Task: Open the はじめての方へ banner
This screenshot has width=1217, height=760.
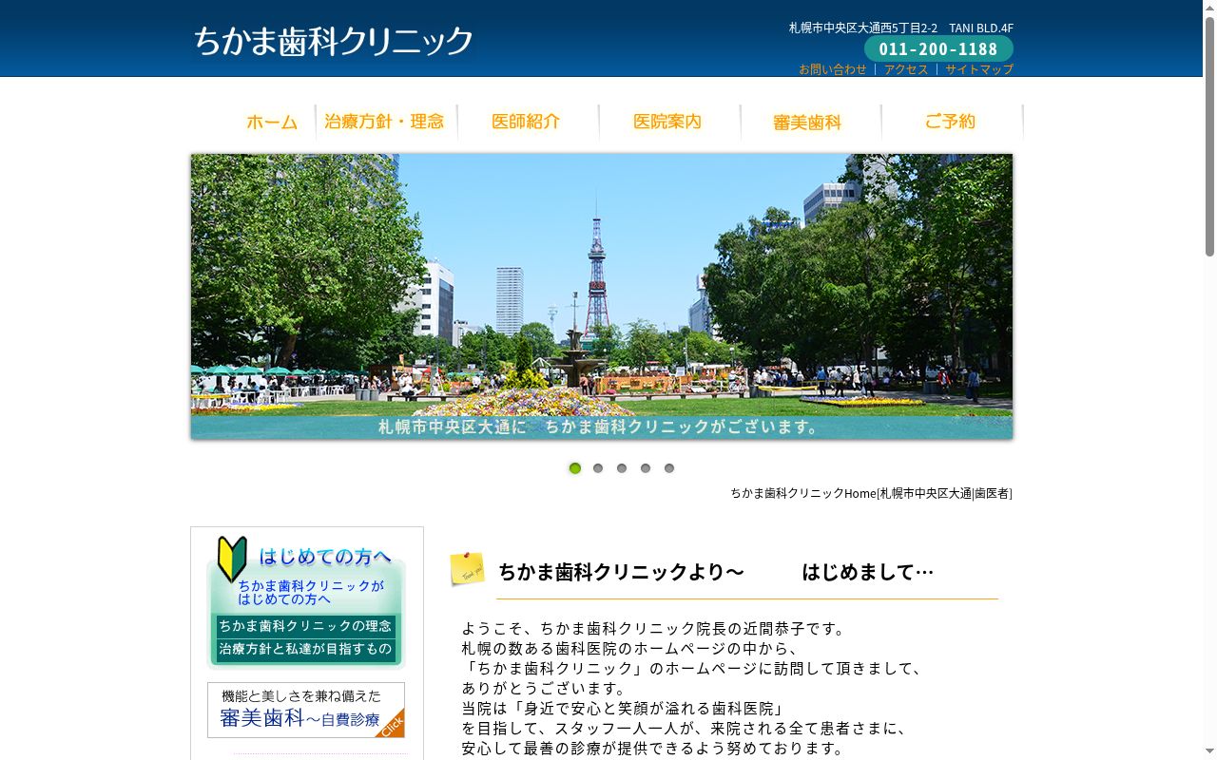Action: tap(306, 573)
